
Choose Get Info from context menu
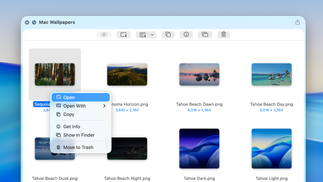[x=72, y=127]
